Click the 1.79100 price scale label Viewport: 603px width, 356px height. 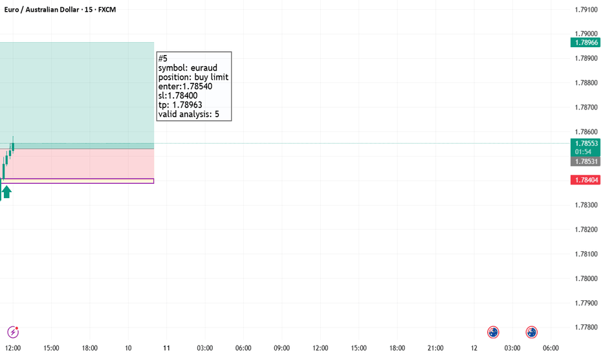click(x=586, y=10)
